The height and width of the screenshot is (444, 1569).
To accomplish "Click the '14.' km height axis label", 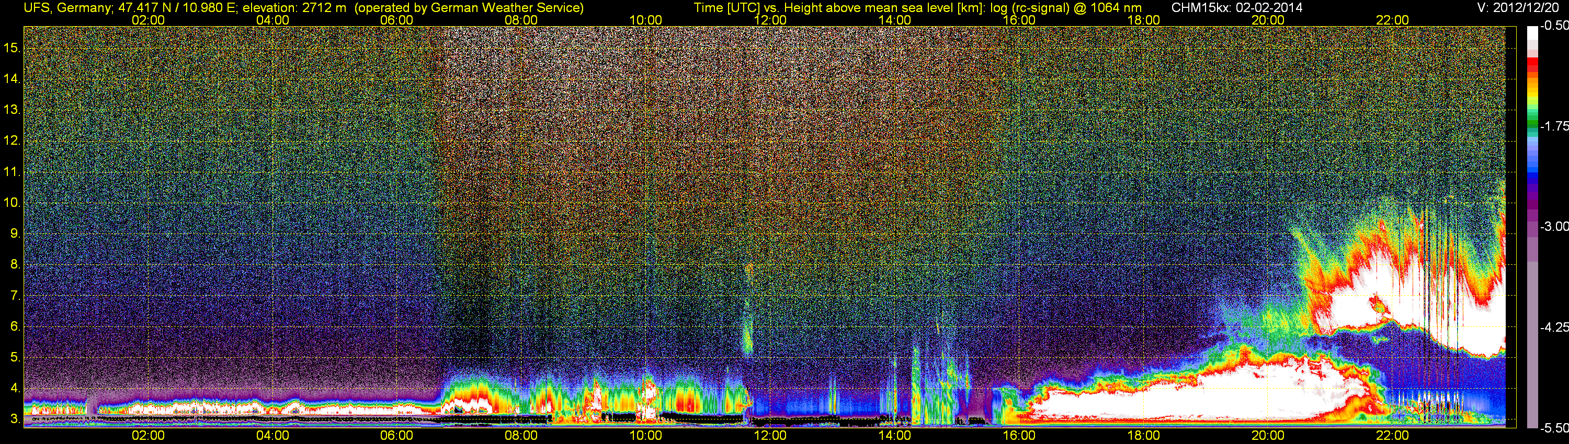I will [13, 79].
